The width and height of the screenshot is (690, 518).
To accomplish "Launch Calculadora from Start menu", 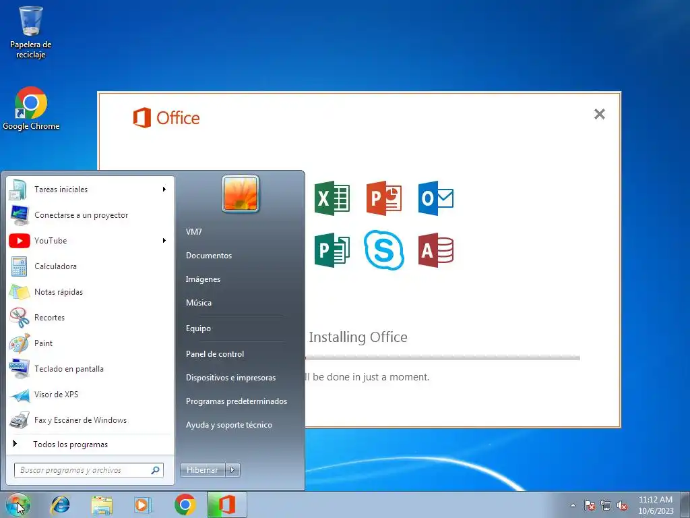I will pyautogui.click(x=90, y=266).
